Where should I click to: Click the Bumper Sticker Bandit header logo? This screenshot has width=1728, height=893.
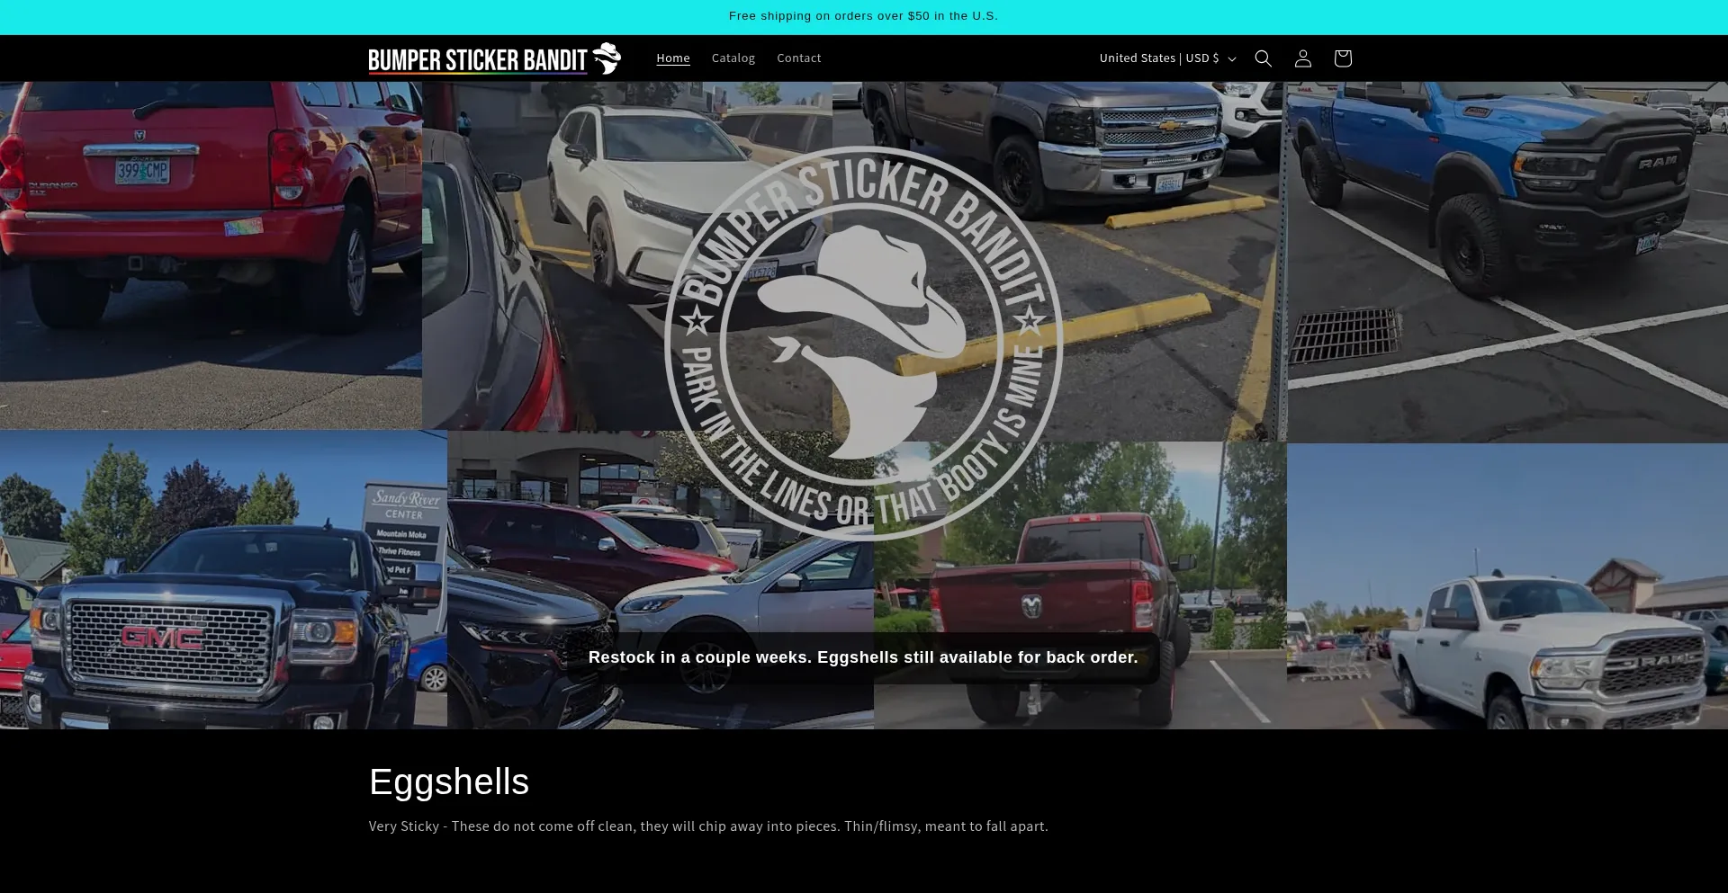(495, 58)
